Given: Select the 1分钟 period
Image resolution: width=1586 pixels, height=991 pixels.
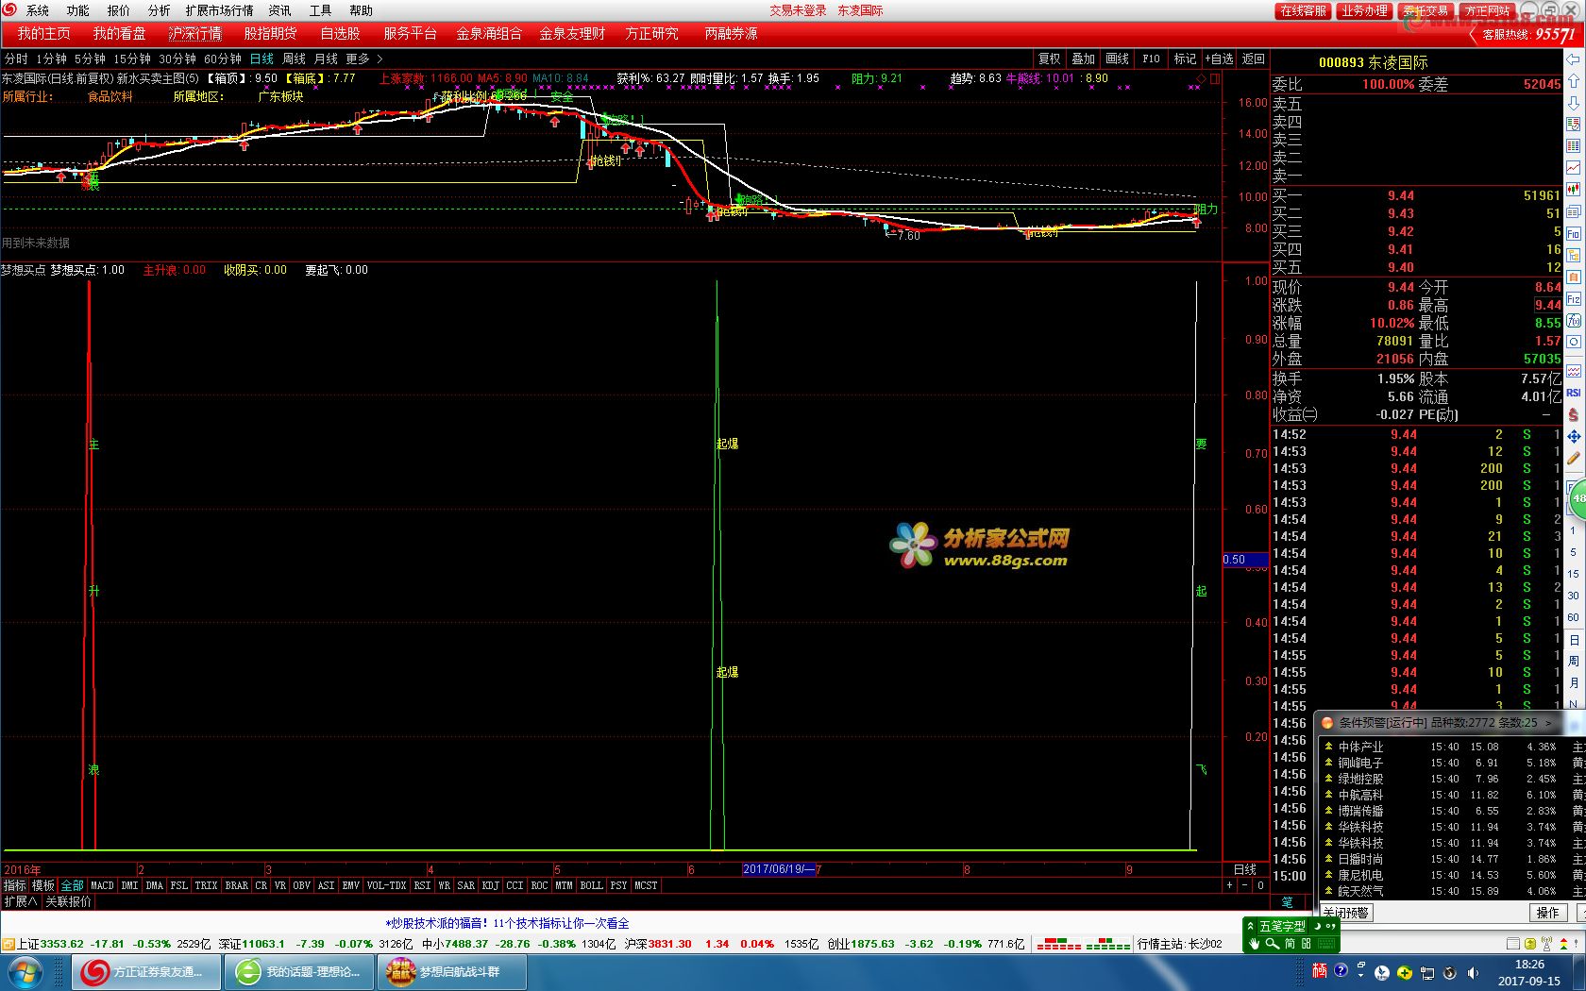Looking at the screenshot, I should (x=51, y=59).
